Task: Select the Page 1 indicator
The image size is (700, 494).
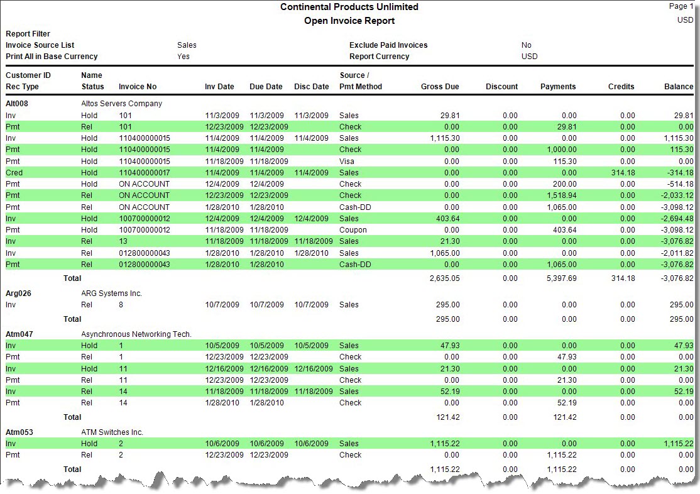Action: (x=681, y=6)
